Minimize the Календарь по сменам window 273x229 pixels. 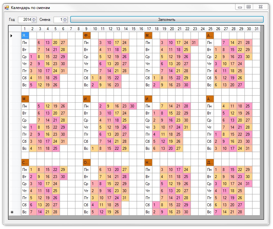240,7
